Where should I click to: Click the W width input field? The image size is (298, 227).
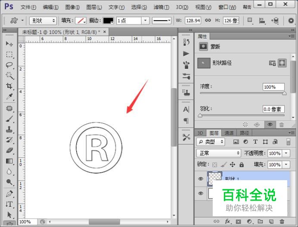pos(193,21)
